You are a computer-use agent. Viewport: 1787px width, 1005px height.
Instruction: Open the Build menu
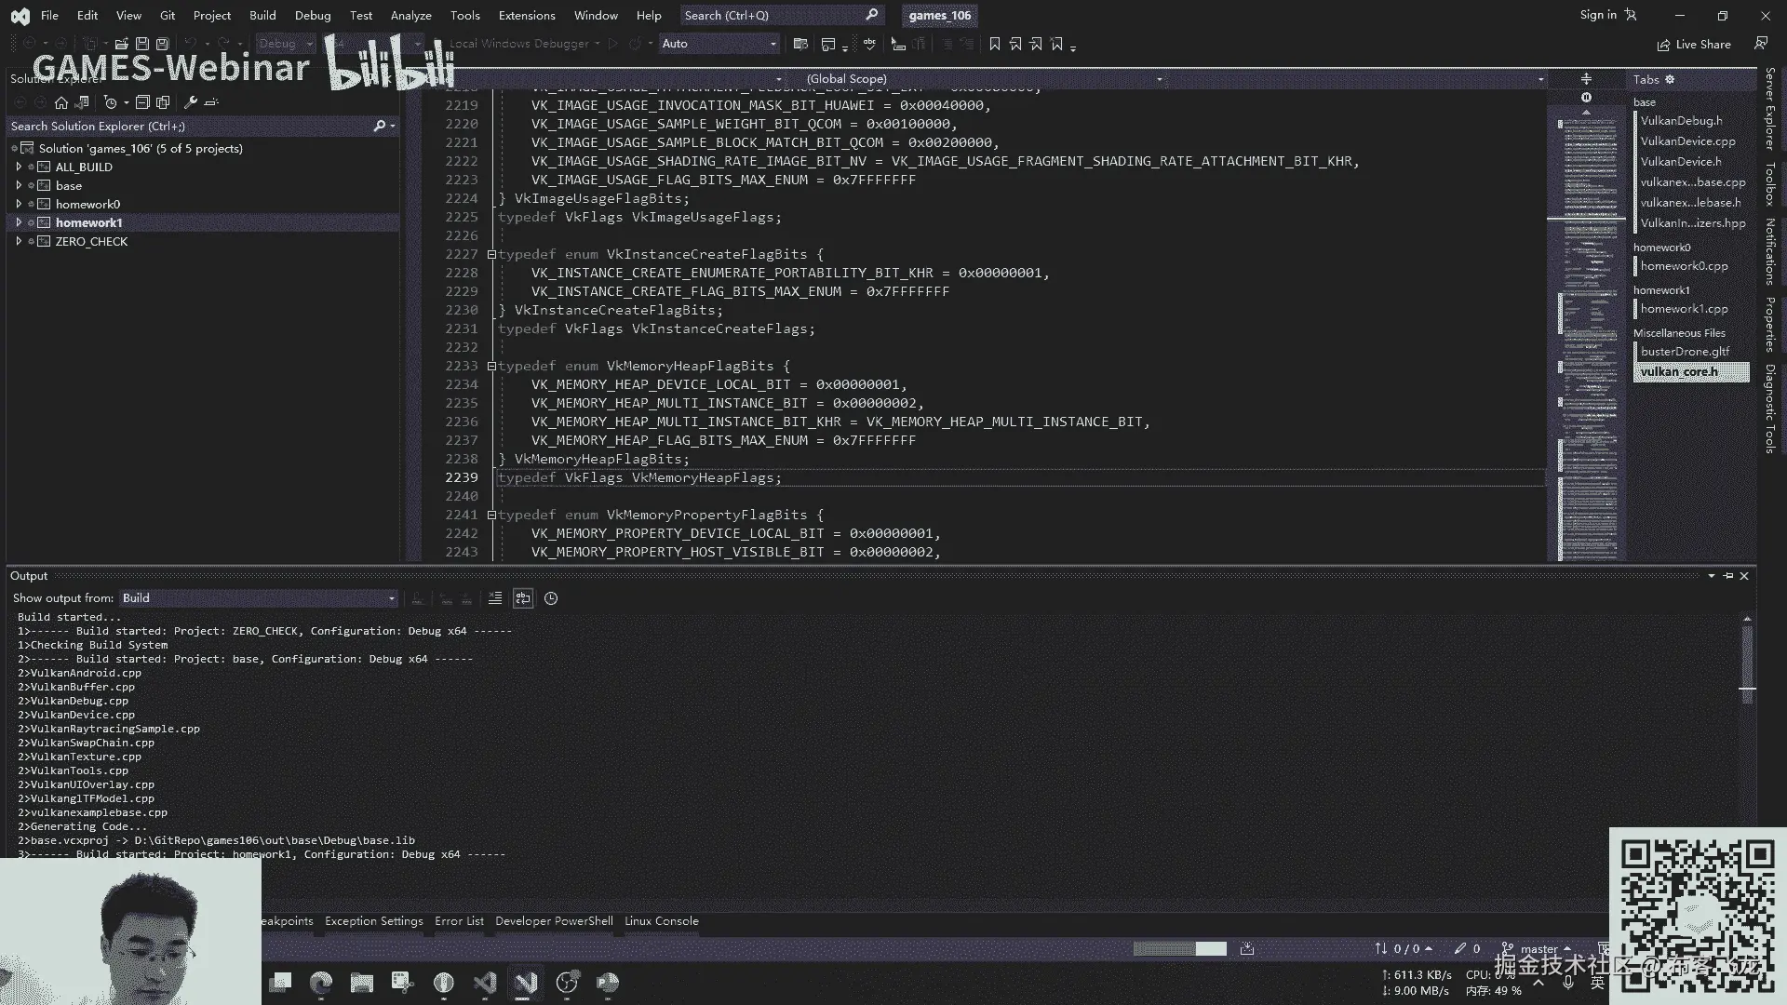click(262, 16)
